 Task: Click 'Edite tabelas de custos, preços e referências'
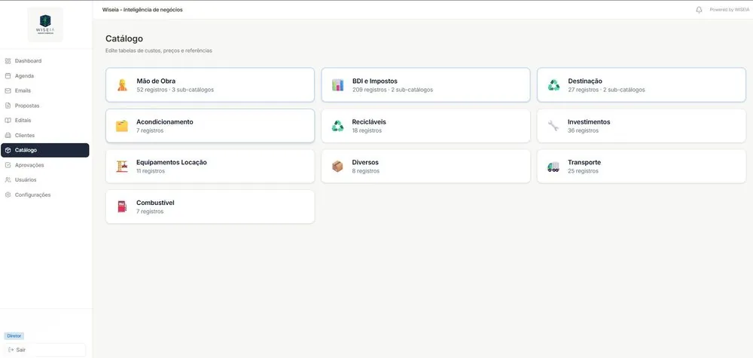pyautogui.click(x=158, y=50)
